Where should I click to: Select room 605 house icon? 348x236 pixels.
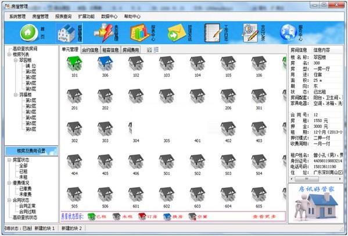[x=259, y=194]
